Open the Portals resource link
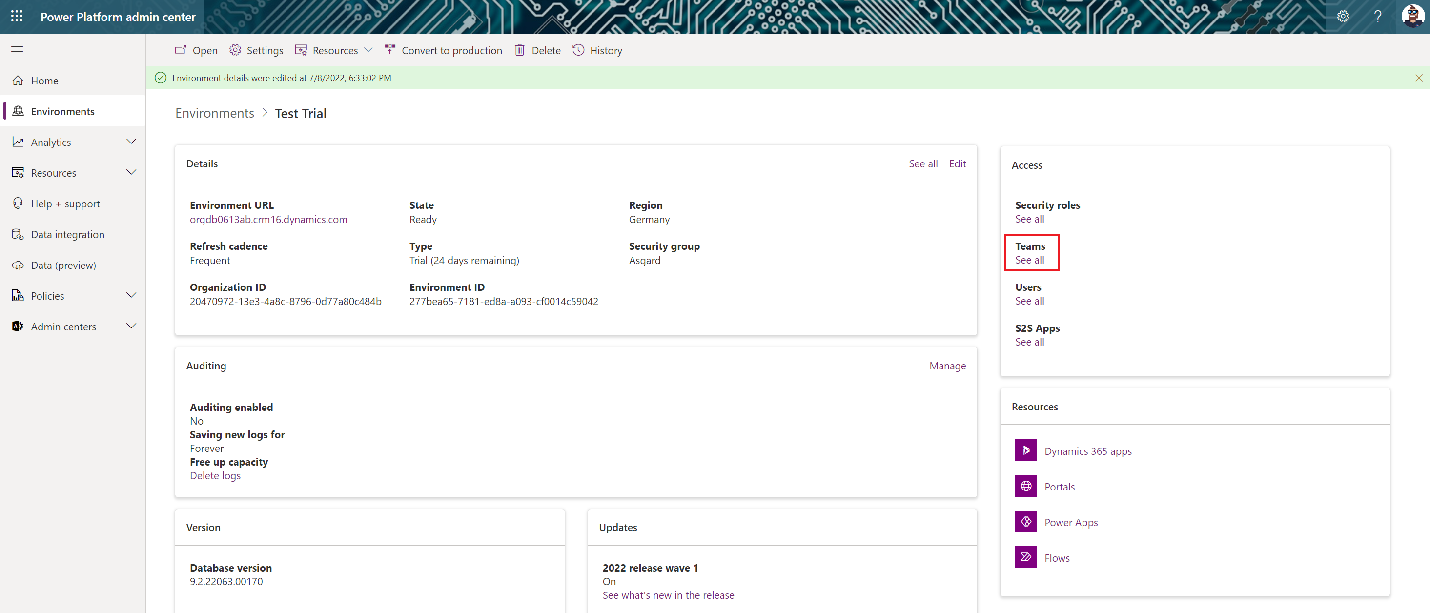Image resolution: width=1430 pixels, height=613 pixels. [x=1060, y=487]
